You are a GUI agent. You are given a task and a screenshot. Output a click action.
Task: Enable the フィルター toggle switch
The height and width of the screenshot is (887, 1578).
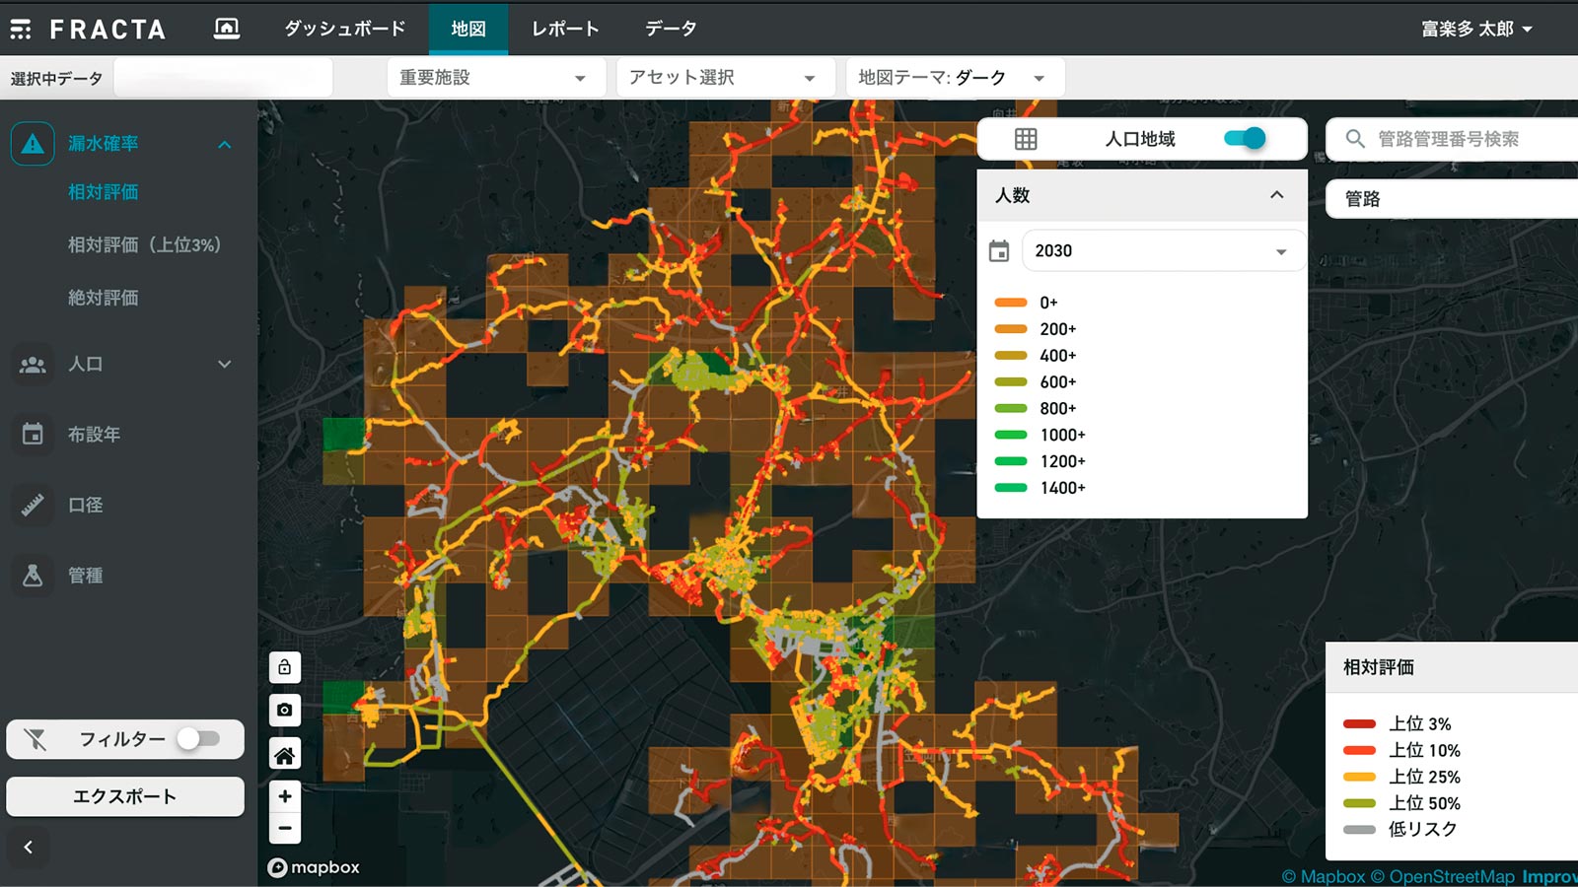pos(198,739)
